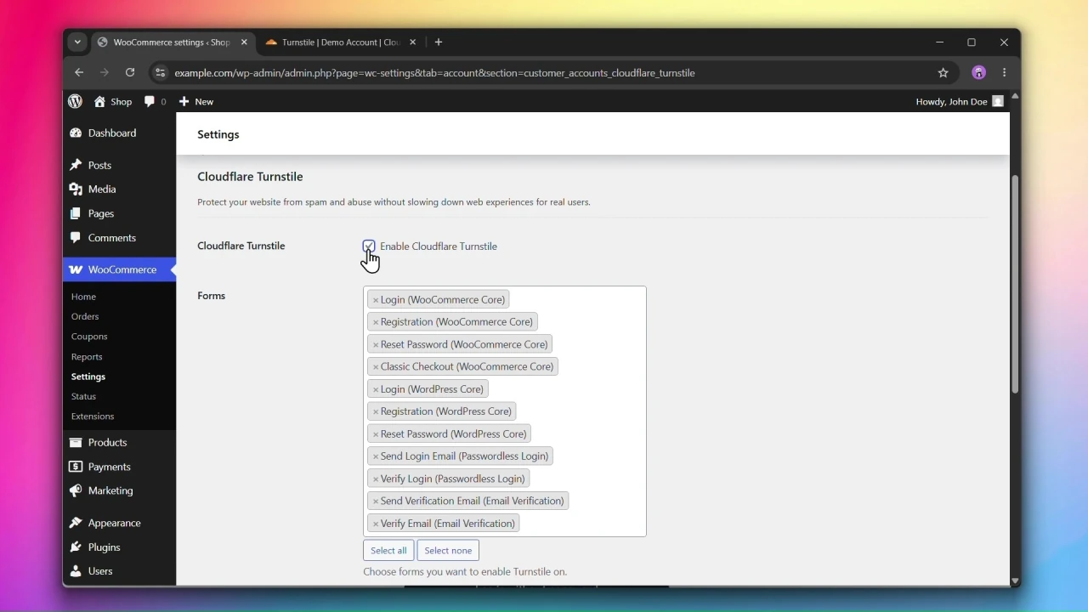Remove Reset Password (WooCommerce Core) tag
Viewport: 1088px width, 612px height.
(375, 345)
